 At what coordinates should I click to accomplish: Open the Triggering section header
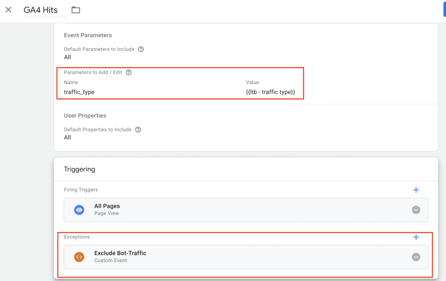tap(79, 169)
